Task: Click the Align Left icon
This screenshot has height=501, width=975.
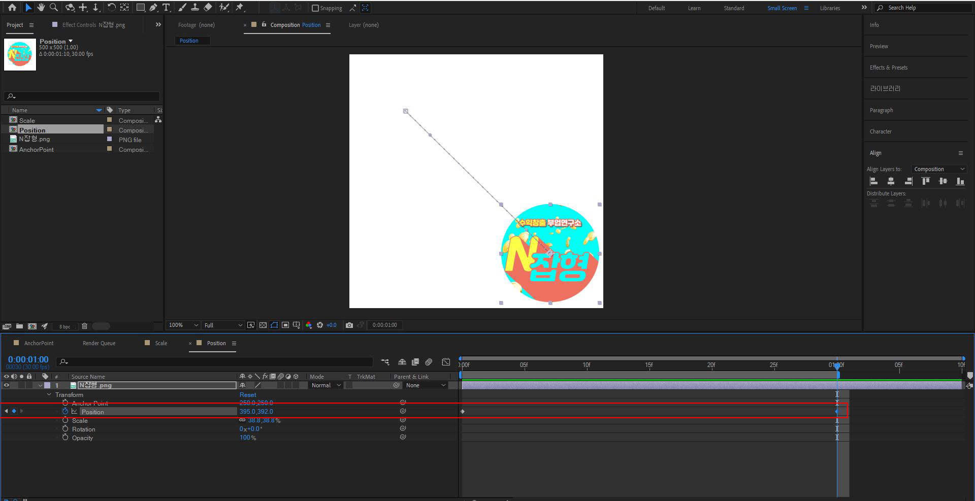Action: (874, 181)
